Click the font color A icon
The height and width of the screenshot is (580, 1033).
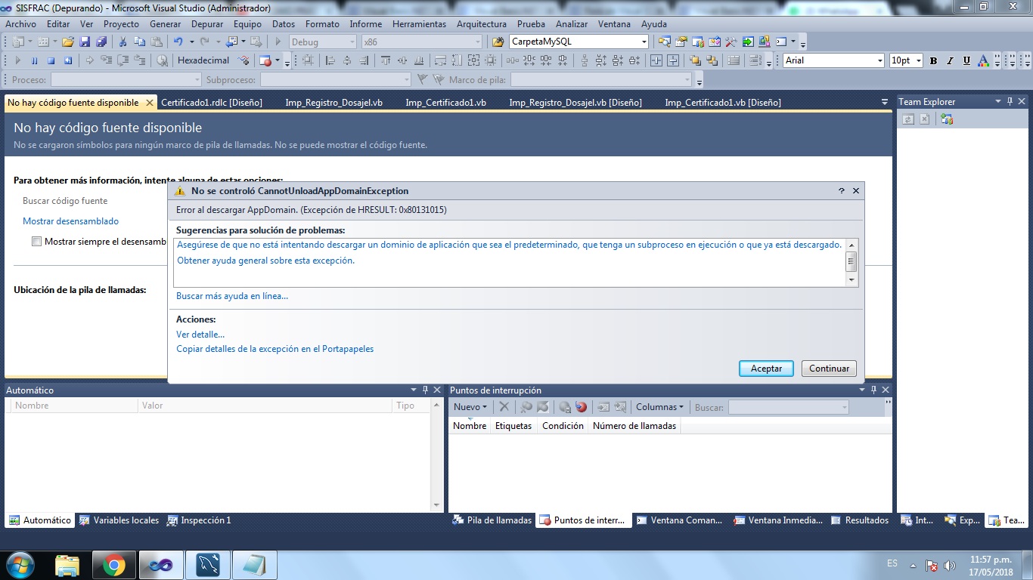[983, 60]
